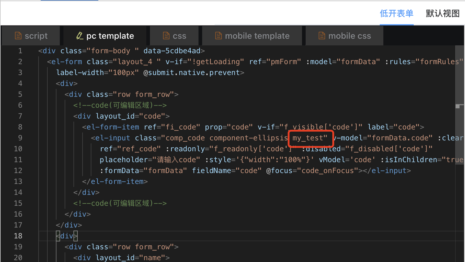The image size is (465, 262).
Task: Switch to the 低开表单 tab
Action: point(396,13)
